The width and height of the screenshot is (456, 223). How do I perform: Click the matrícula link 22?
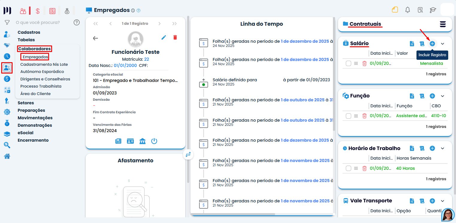(146, 59)
